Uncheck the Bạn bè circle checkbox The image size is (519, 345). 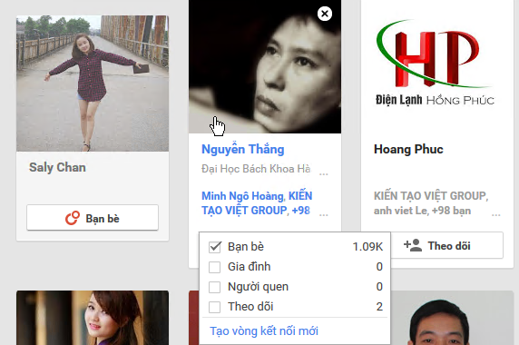[x=215, y=247]
